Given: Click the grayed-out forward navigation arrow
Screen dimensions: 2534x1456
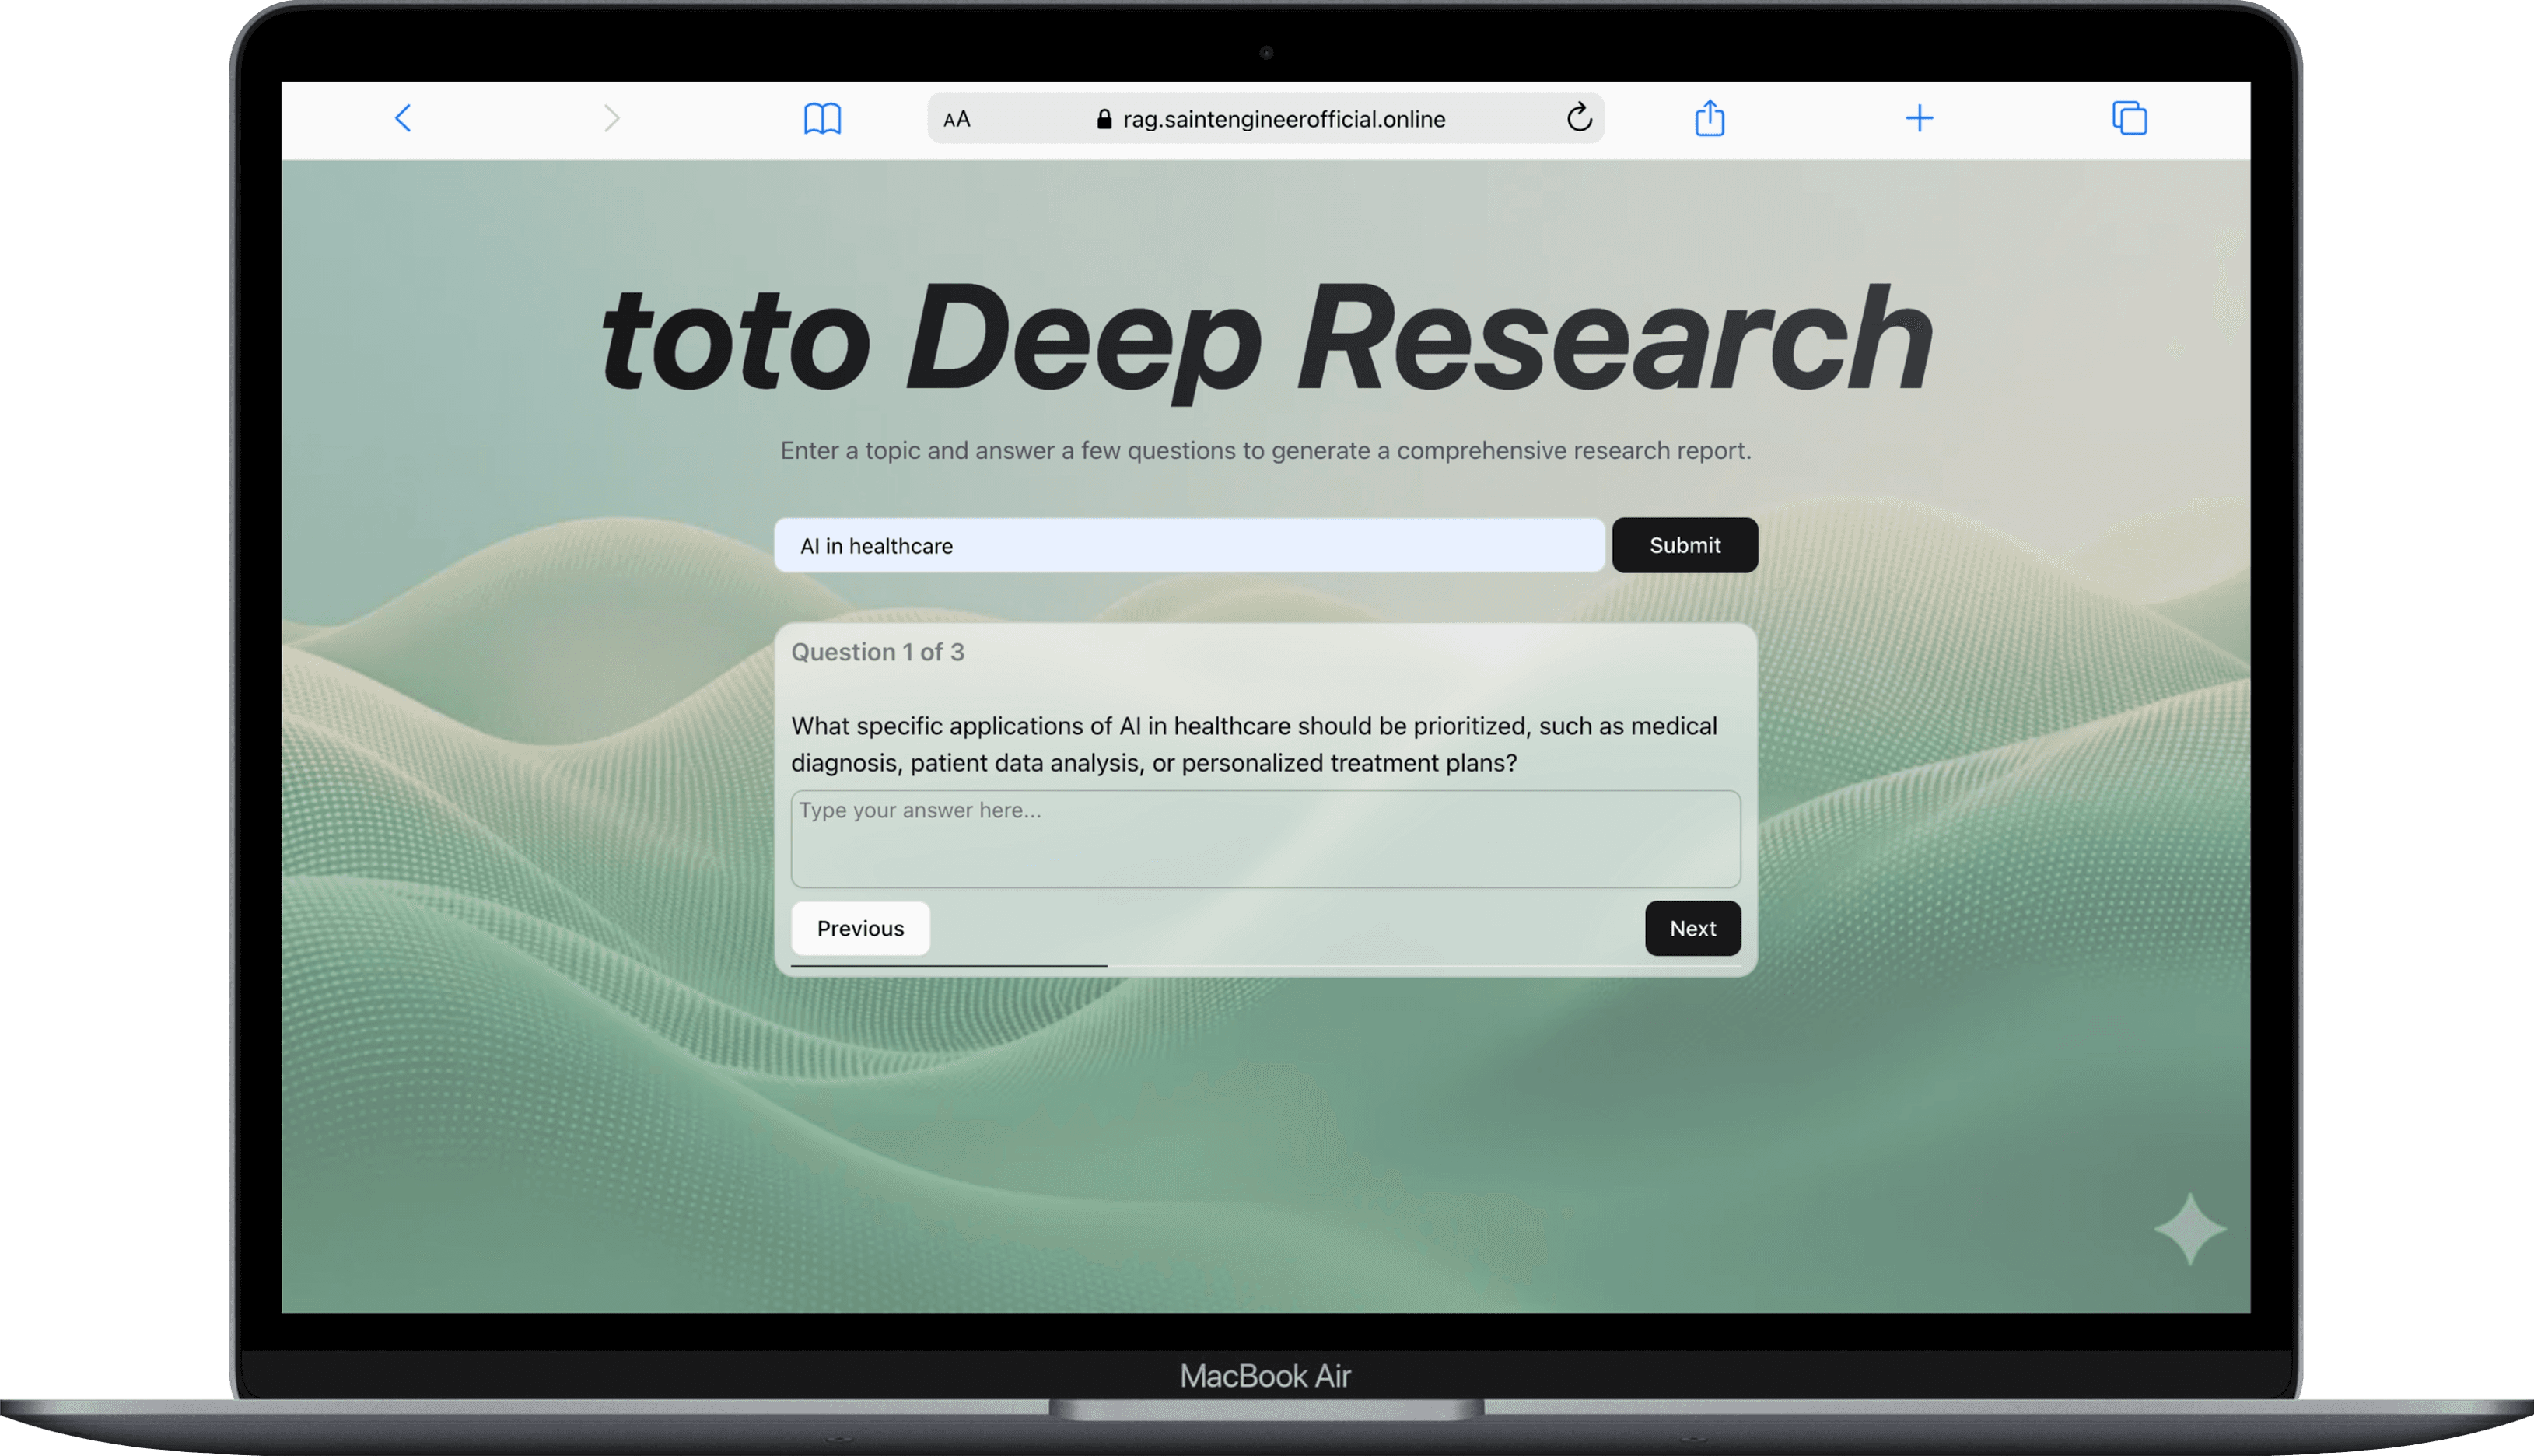Looking at the screenshot, I should 612,118.
